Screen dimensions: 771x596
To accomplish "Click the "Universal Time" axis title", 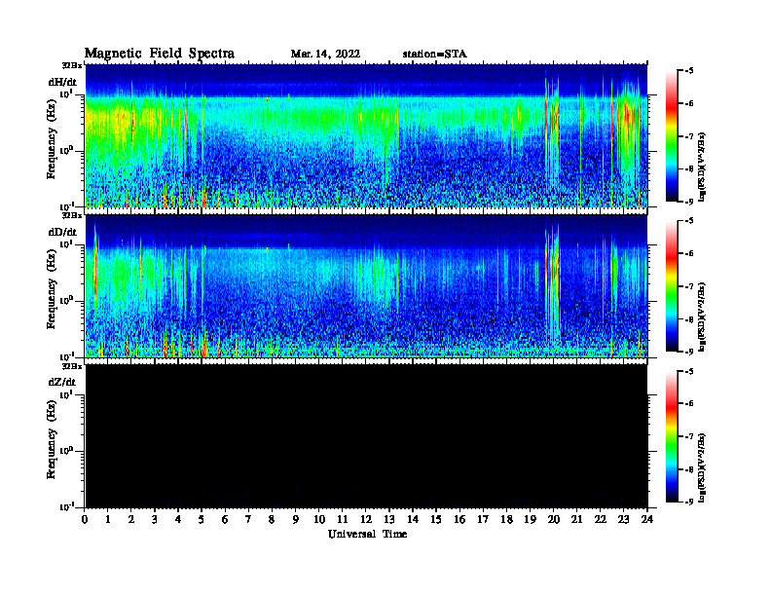I will click(x=367, y=534).
